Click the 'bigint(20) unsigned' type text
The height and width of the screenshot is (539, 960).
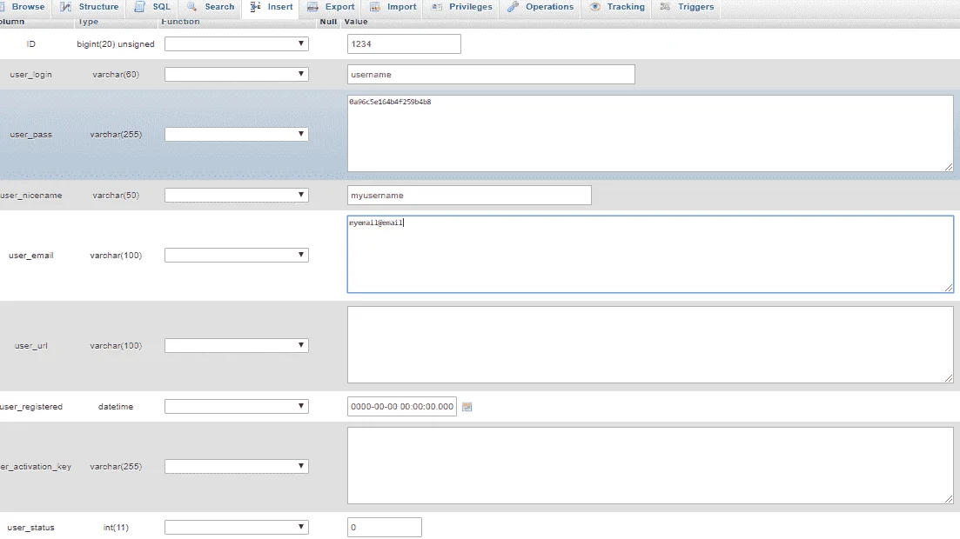tap(116, 44)
